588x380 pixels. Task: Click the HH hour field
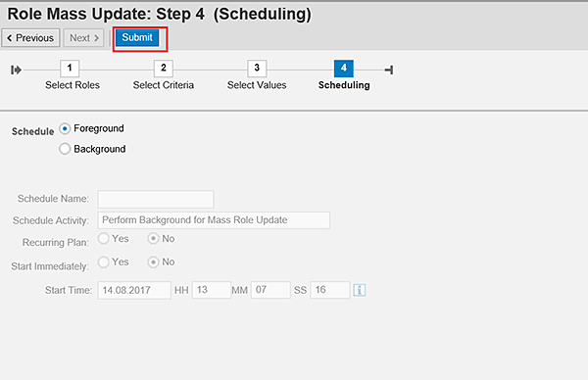(212, 290)
